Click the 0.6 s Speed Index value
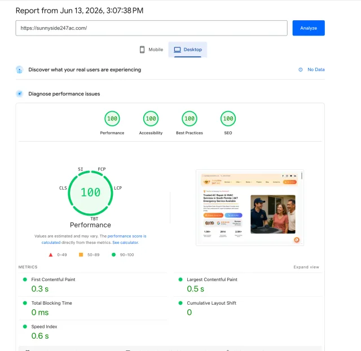 click(40, 336)
